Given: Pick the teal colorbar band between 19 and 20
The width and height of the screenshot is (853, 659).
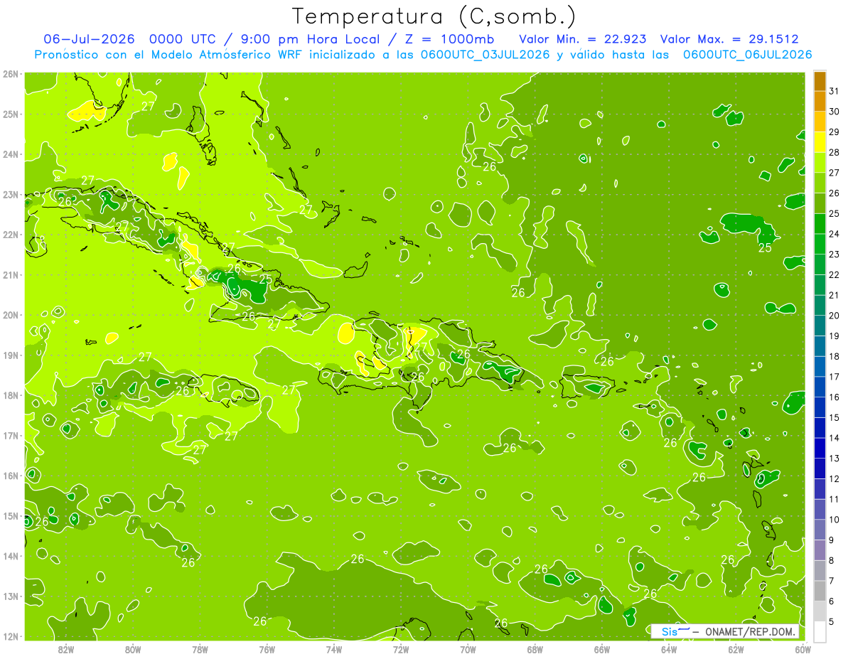Looking at the screenshot, I should click(820, 326).
